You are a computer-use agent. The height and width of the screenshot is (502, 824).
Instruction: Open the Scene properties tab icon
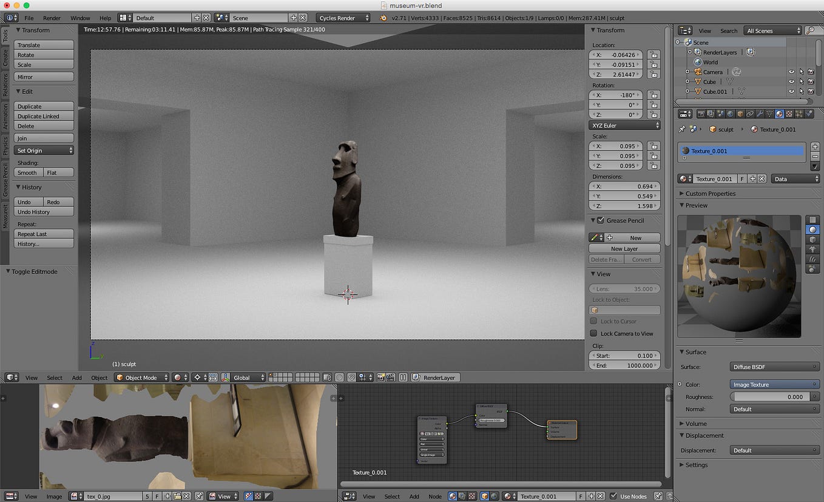coord(721,114)
